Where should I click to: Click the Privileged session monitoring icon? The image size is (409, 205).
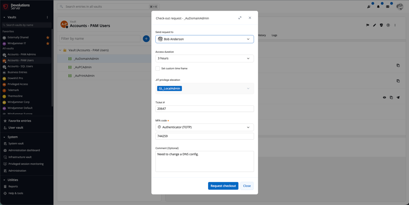5,164
